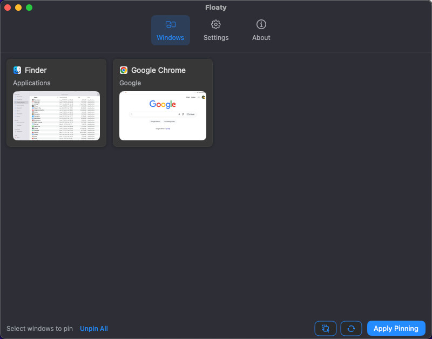The width and height of the screenshot is (432, 339).
Task: Toggle the Google Chrome window for pinning
Action: click(163, 103)
